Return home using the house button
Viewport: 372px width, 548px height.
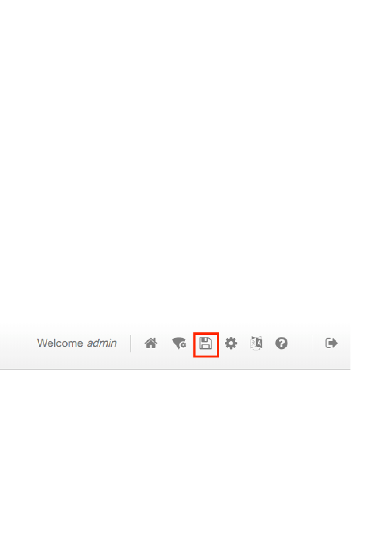151,343
